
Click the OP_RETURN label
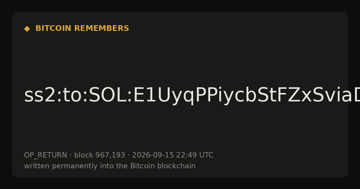pyautogui.click(x=46, y=155)
